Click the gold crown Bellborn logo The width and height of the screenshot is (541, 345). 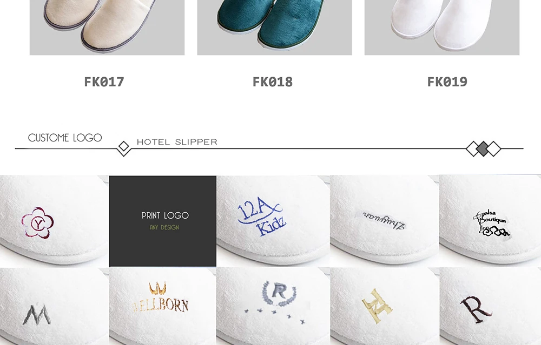tap(161, 297)
